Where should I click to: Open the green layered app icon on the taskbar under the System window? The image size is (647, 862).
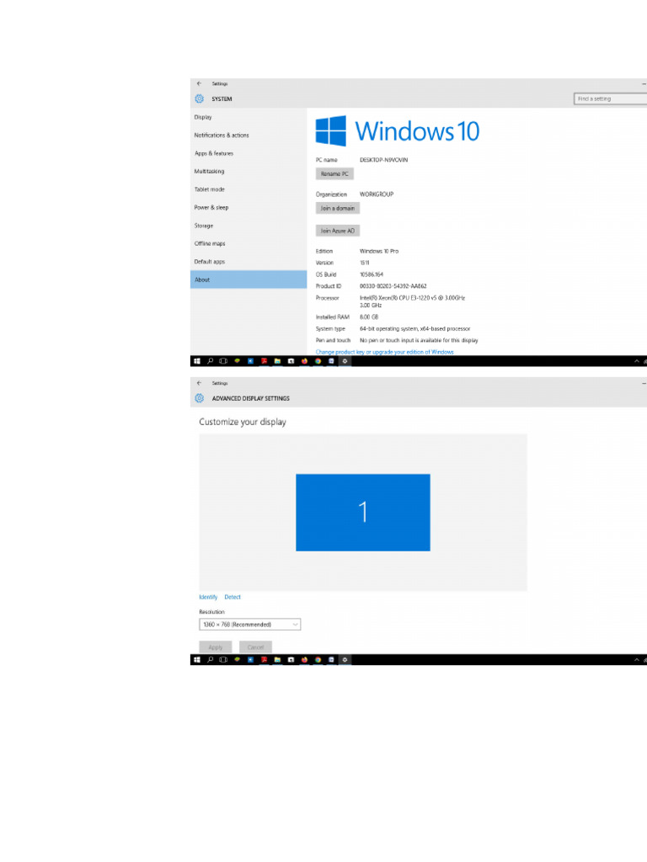tap(237, 361)
